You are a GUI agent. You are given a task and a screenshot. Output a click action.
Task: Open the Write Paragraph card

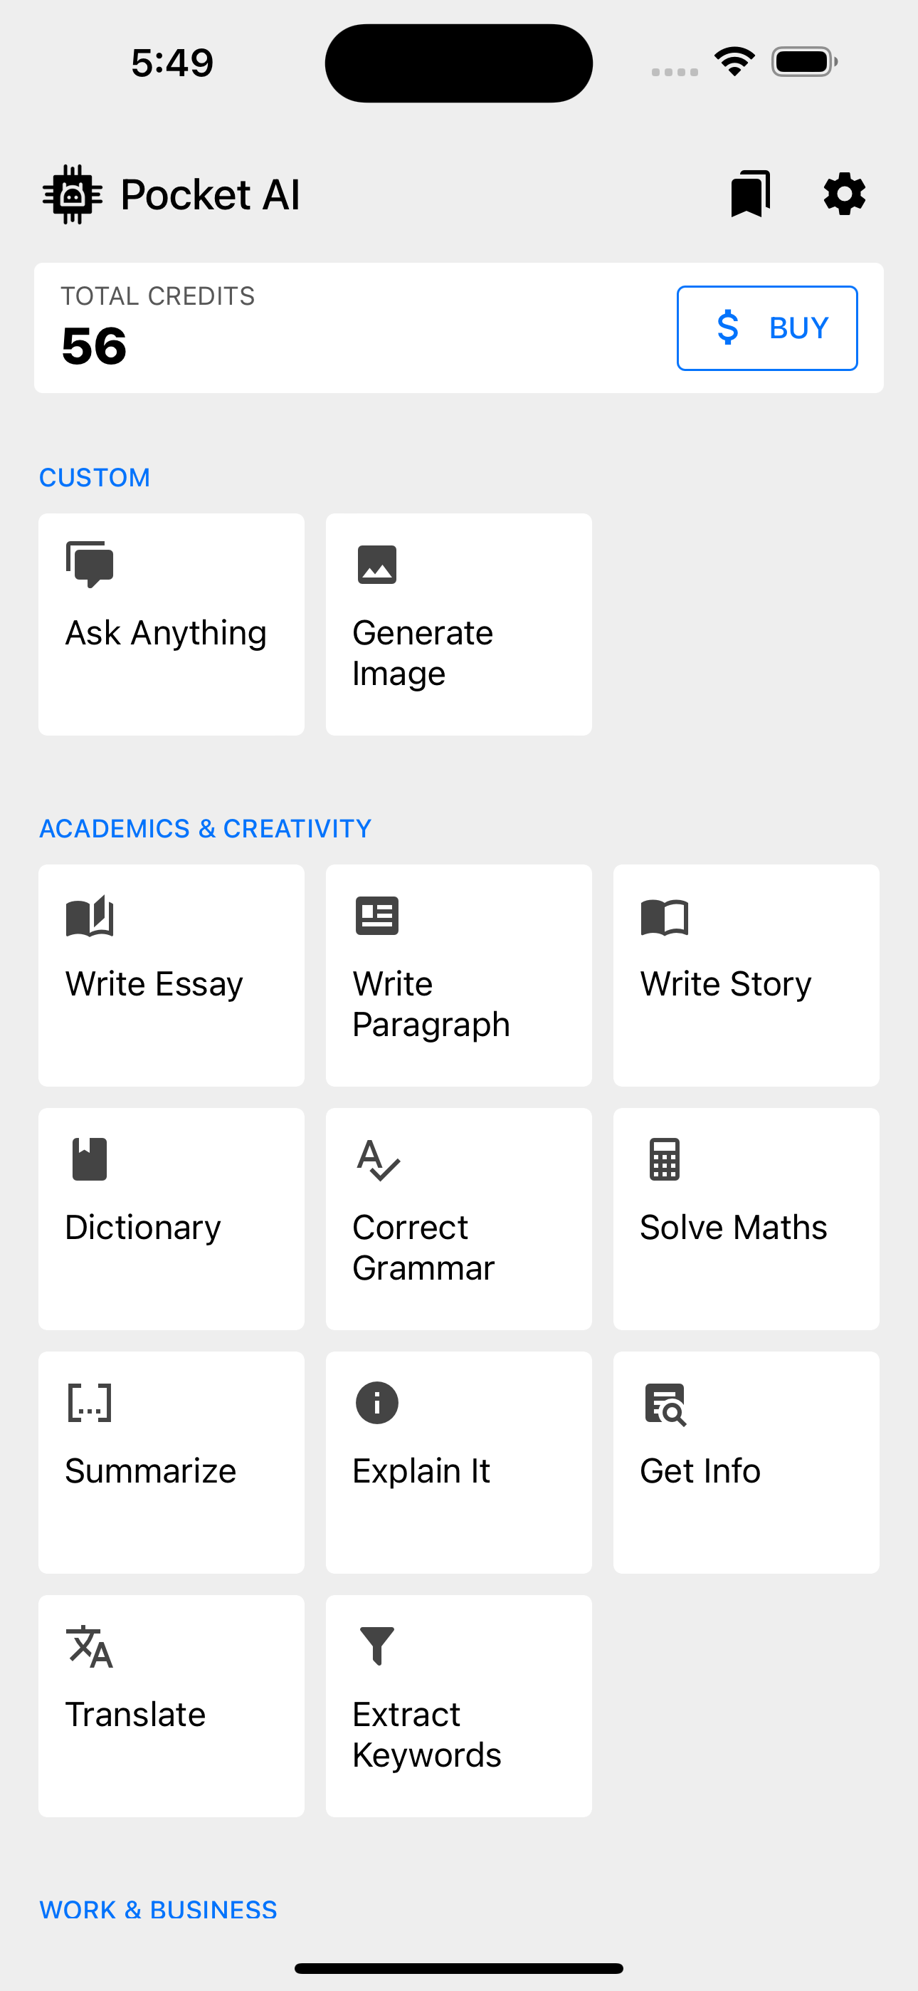point(459,976)
